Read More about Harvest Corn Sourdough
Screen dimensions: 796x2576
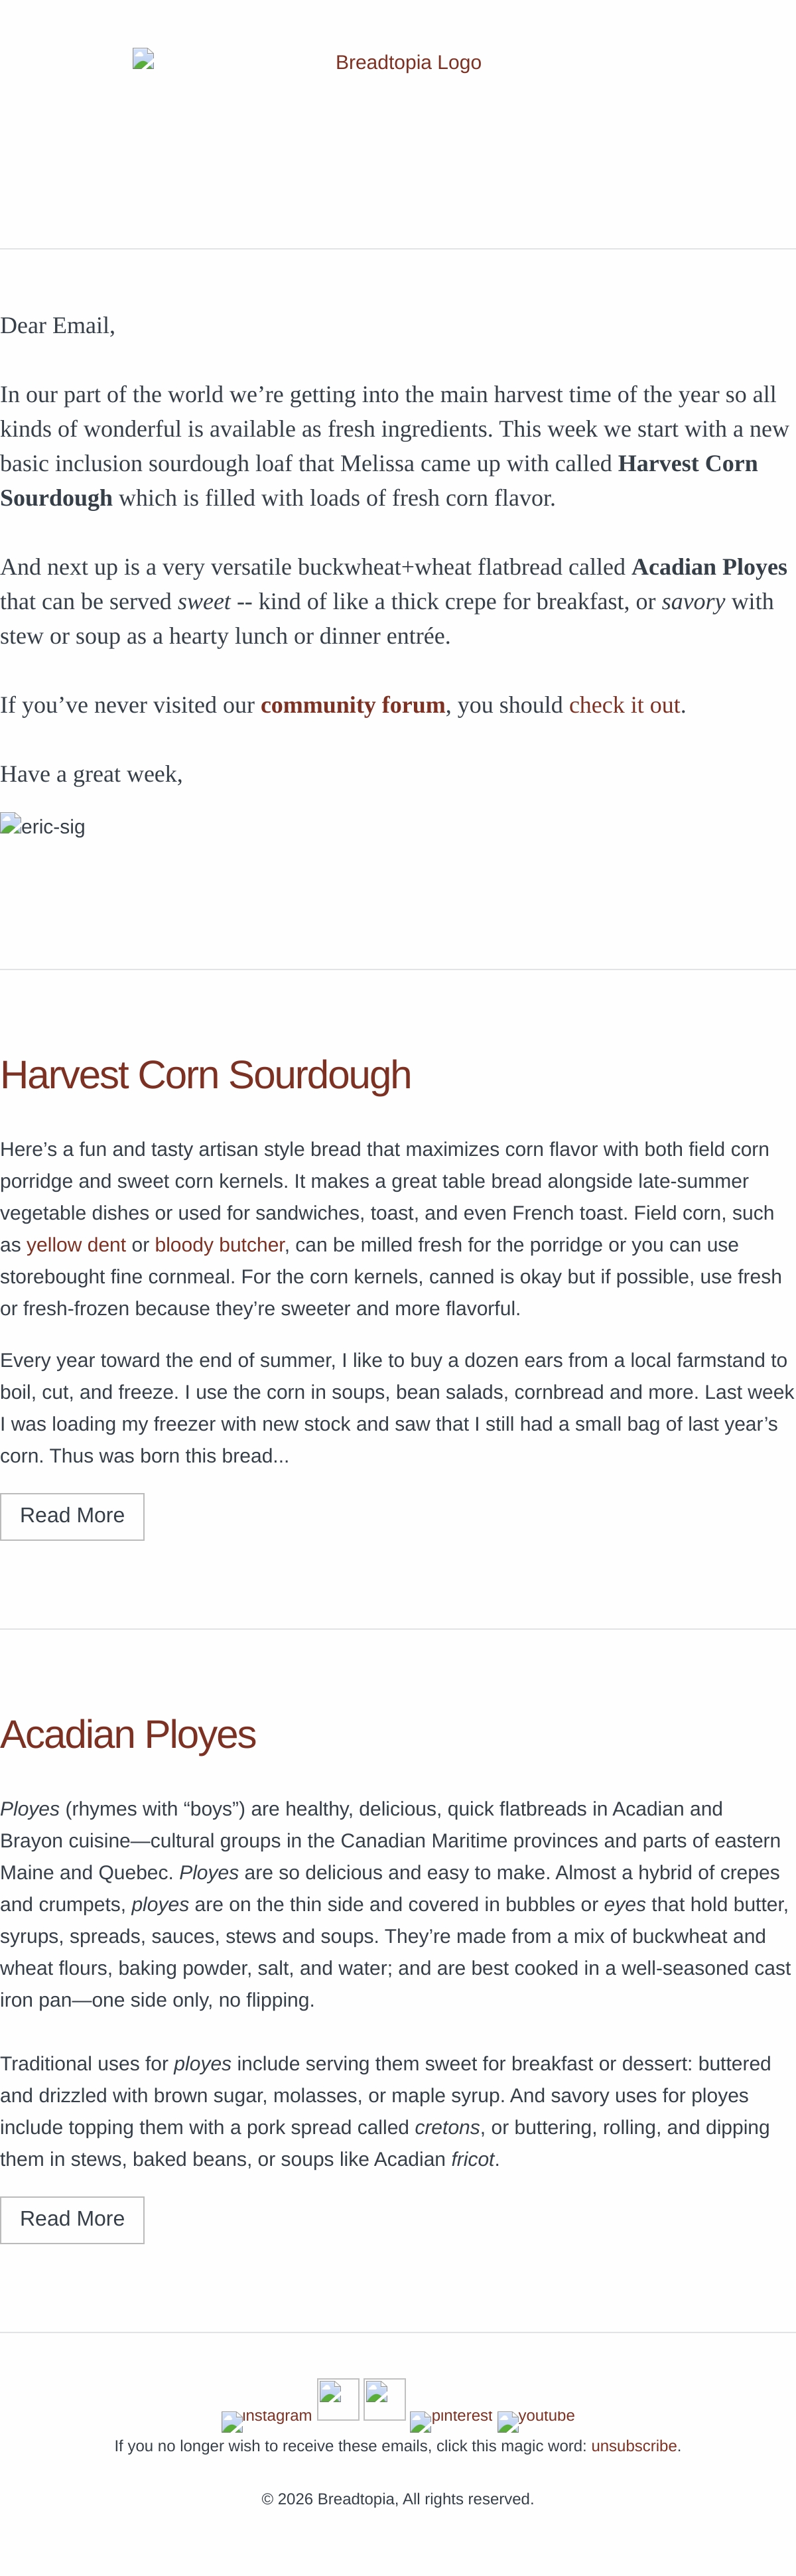point(72,1516)
